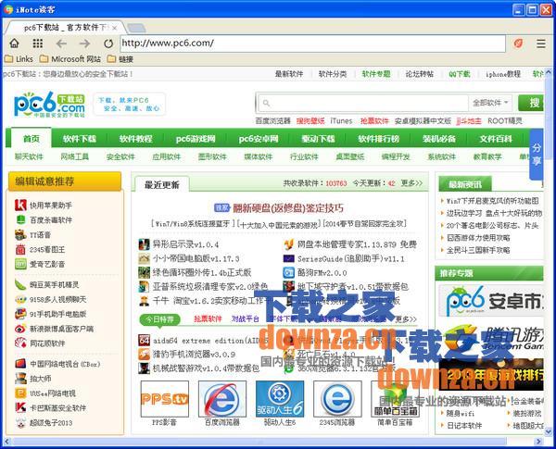The height and width of the screenshot is (449, 556).
Task: Go back using the left arrow
Action: [x=61, y=43]
